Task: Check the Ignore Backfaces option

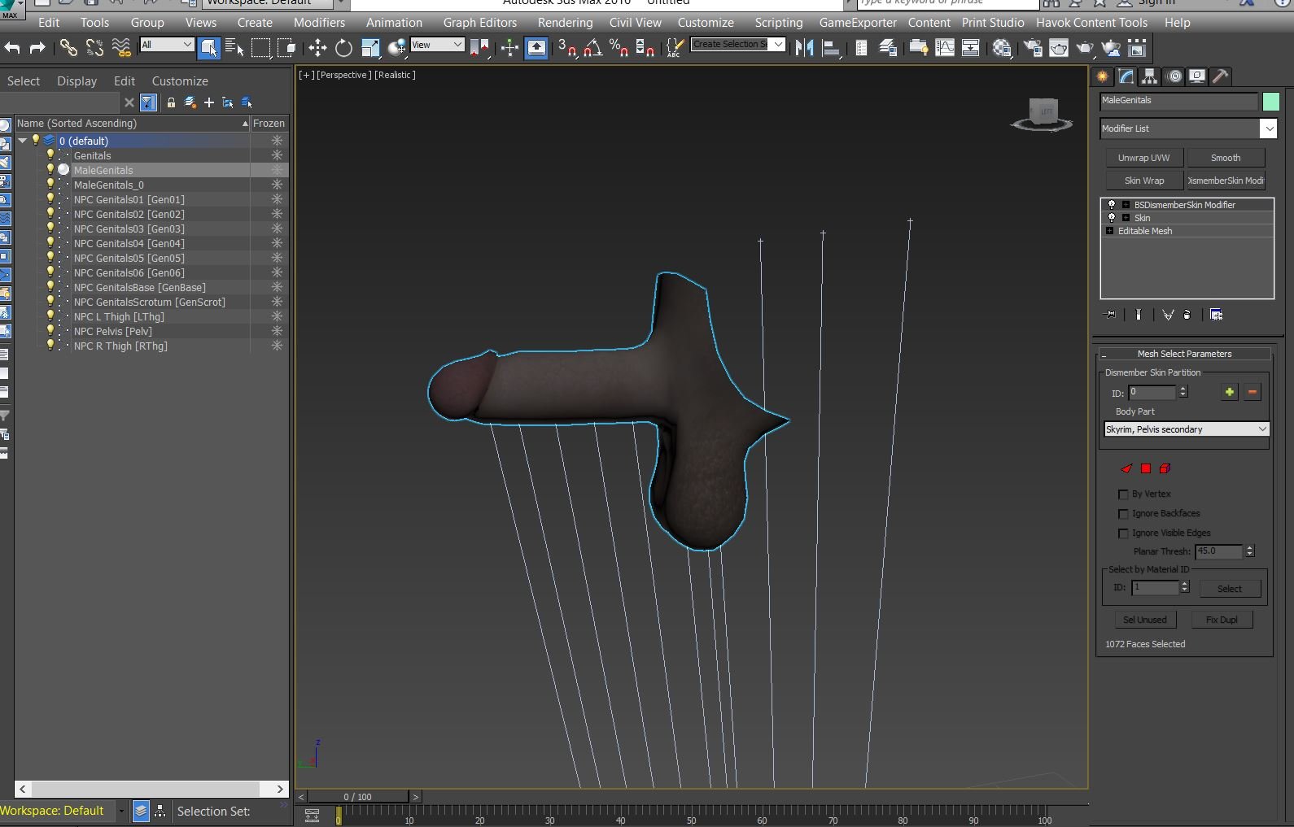Action: (x=1123, y=514)
